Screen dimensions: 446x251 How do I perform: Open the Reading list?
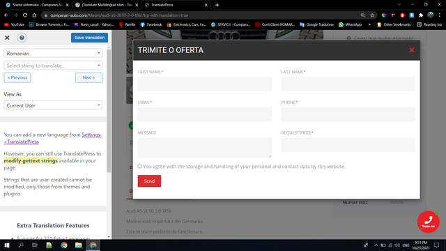pos(429,25)
